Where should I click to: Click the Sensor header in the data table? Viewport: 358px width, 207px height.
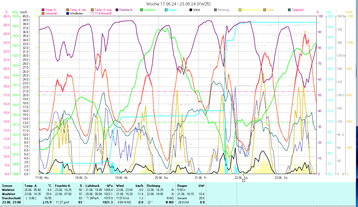tap(7, 186)
